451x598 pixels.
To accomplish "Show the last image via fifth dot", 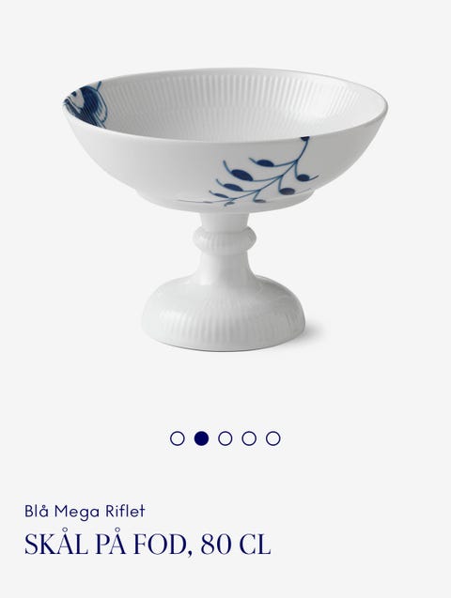I will point(273,438).
